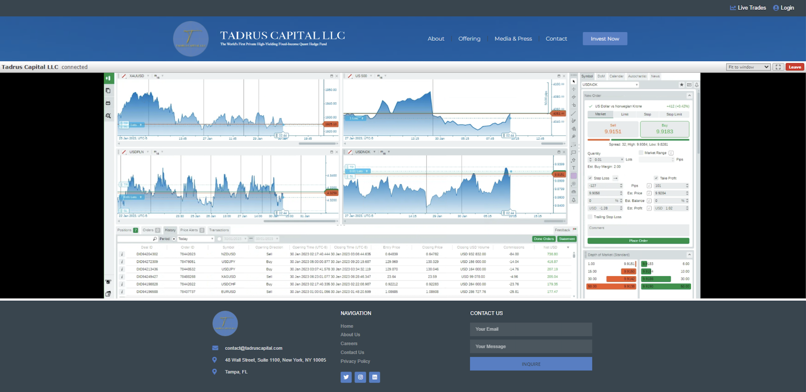806x392 pixels.
Task: Click info icon for NZDUSD deal row
Action: [x=122, y=254]
